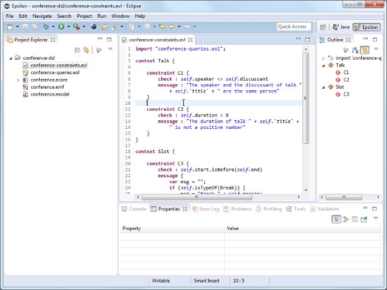Select the Epsilon perspective button
Image resolution: width=387 pixels, height=290 pixels.
pyautogui.click(x=367, y=27)
